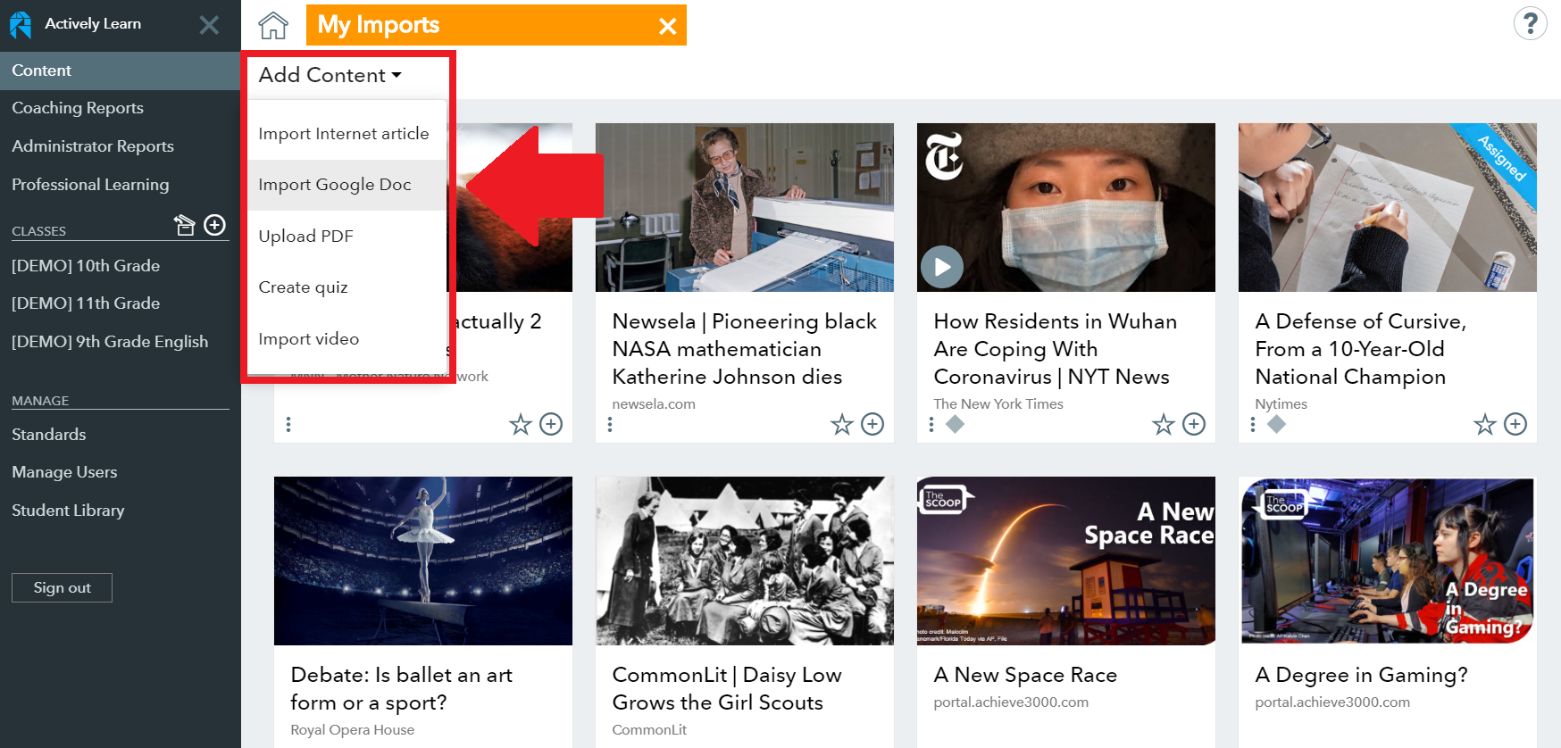Close the My Imports tab

point(667,26)
